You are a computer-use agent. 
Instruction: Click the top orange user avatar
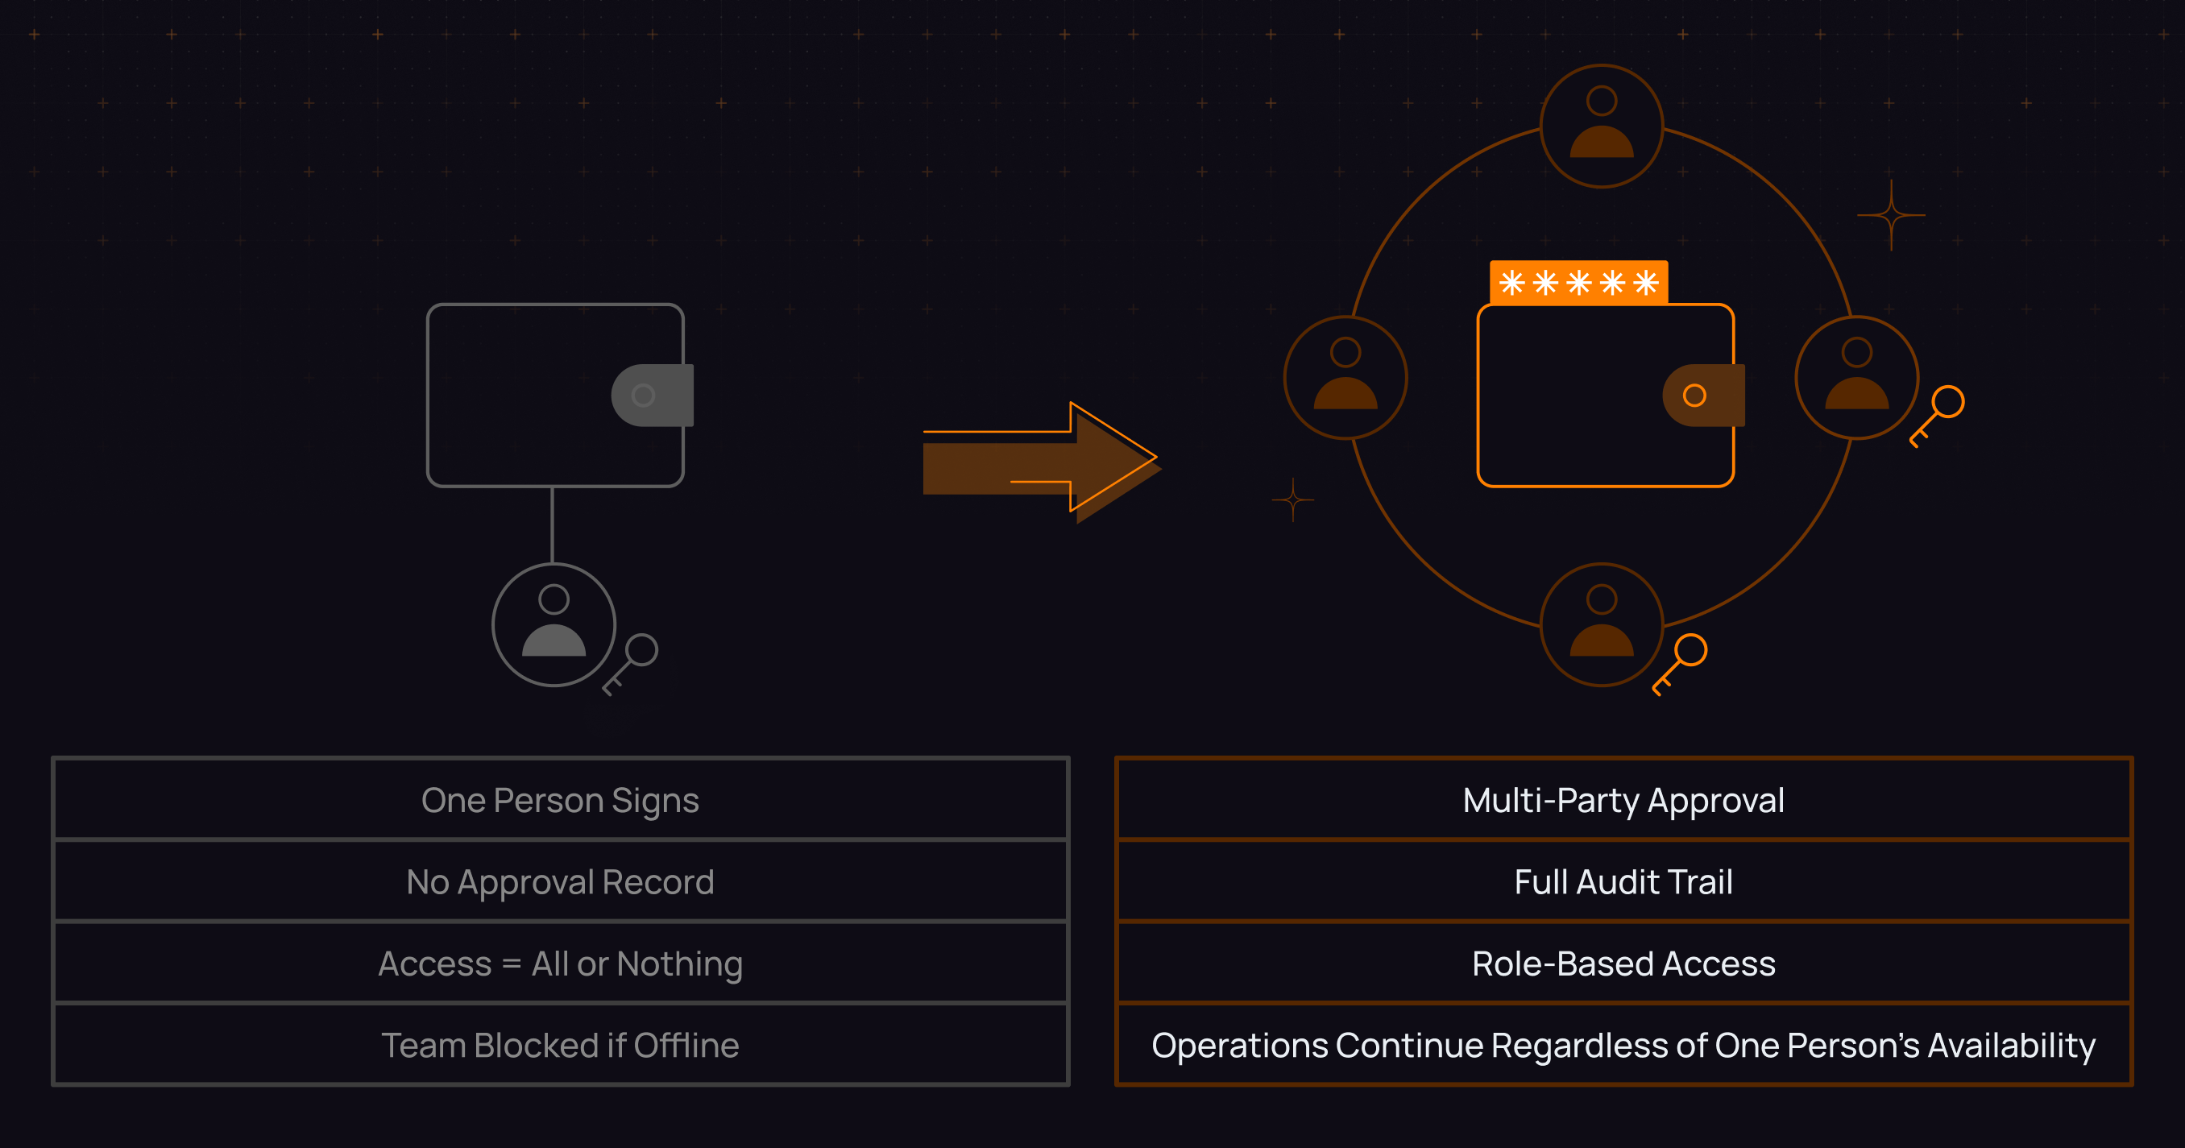pyautogui.click(x=1602, y=126)
